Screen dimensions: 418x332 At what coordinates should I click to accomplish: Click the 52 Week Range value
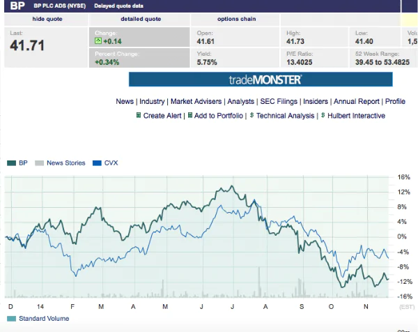tap(382, 62)
